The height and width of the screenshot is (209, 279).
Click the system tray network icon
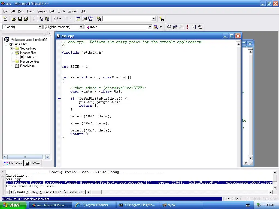pos(259,205)
